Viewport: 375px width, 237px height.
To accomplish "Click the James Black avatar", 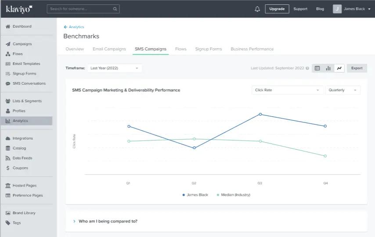I will [x=337, y=9].
